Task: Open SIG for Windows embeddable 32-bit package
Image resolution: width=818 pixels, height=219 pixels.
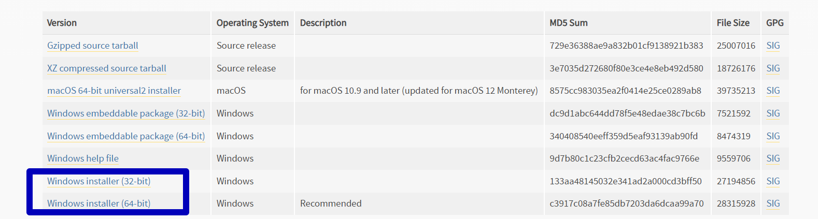Action: point(773,113)
